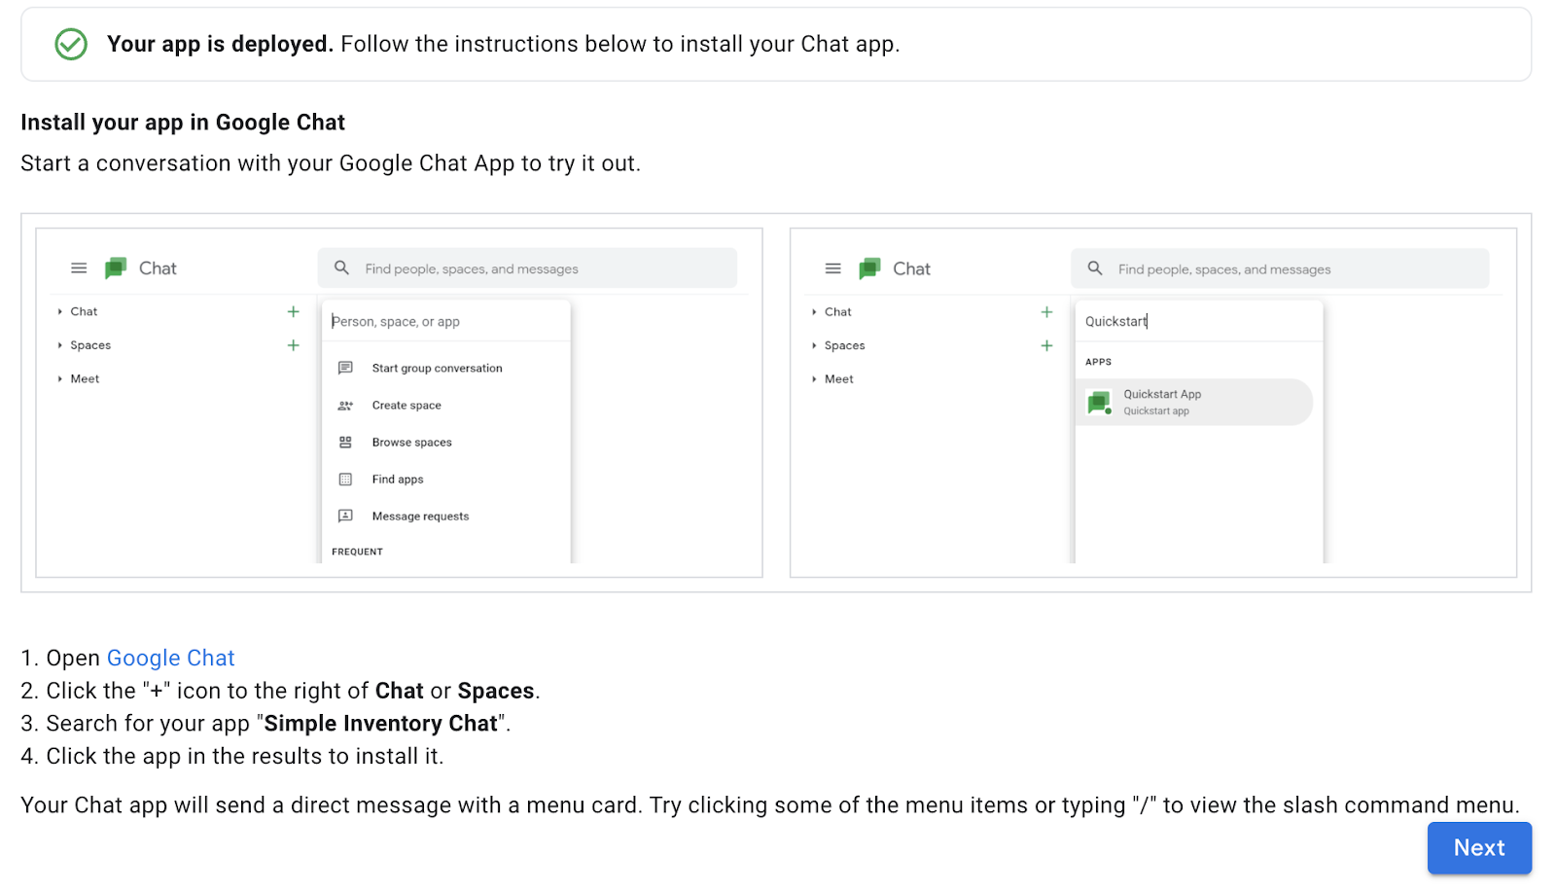Click the Create space icon

[x=346, y=405]
